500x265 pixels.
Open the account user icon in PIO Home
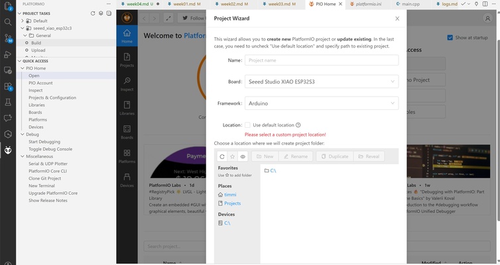click(x=487, y=19)
